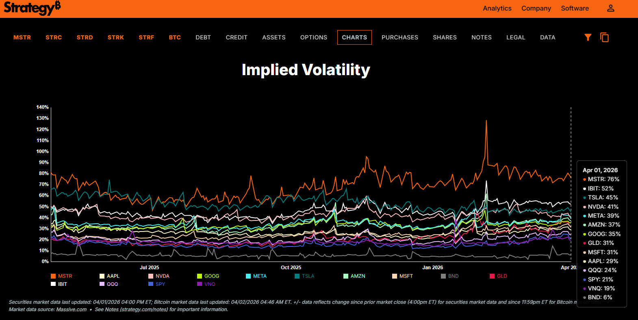Viewport: 638px width, 320px height.
Task: Open the Software header menu
Action: [x=575, y=8]
